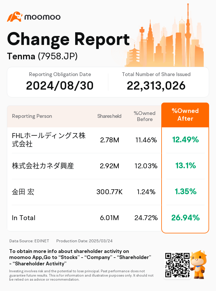Click the moomoo bull logo icon
216x291 pixels.
14,17
